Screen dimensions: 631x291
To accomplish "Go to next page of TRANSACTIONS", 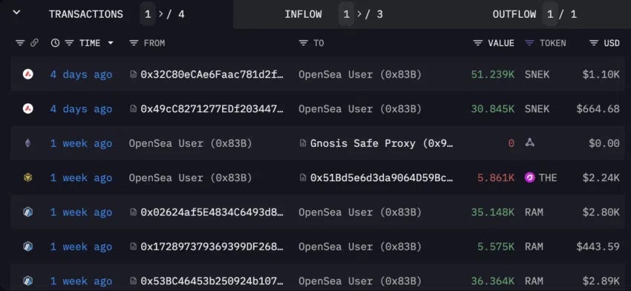I will pyautogui.click(x=161, y=15).
